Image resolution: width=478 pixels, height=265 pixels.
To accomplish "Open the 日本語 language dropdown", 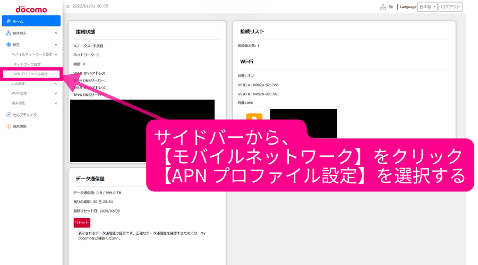I will pos(428,7).
